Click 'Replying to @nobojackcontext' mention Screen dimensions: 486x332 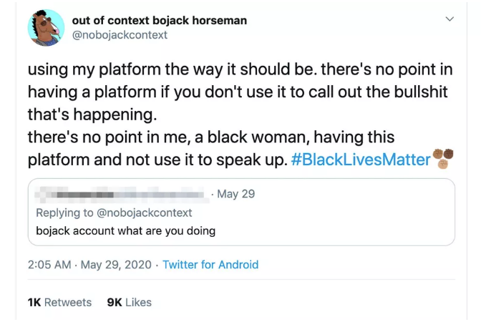click(115, 212)
